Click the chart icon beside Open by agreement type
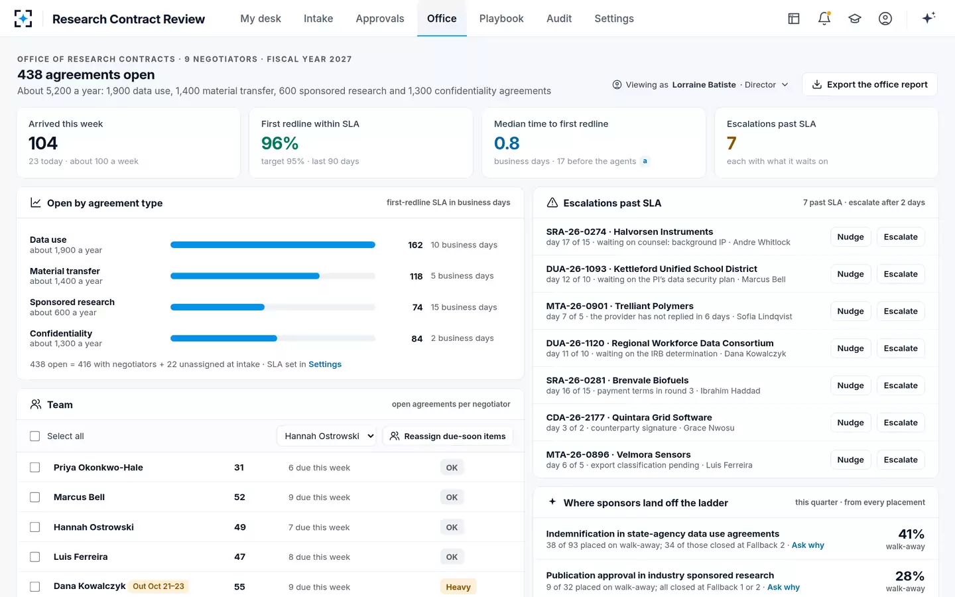Viewport: 955px width, 597px height. point(36,203)
